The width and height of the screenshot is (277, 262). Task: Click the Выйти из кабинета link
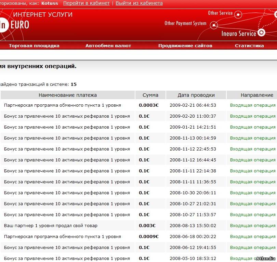coord(139,3)
